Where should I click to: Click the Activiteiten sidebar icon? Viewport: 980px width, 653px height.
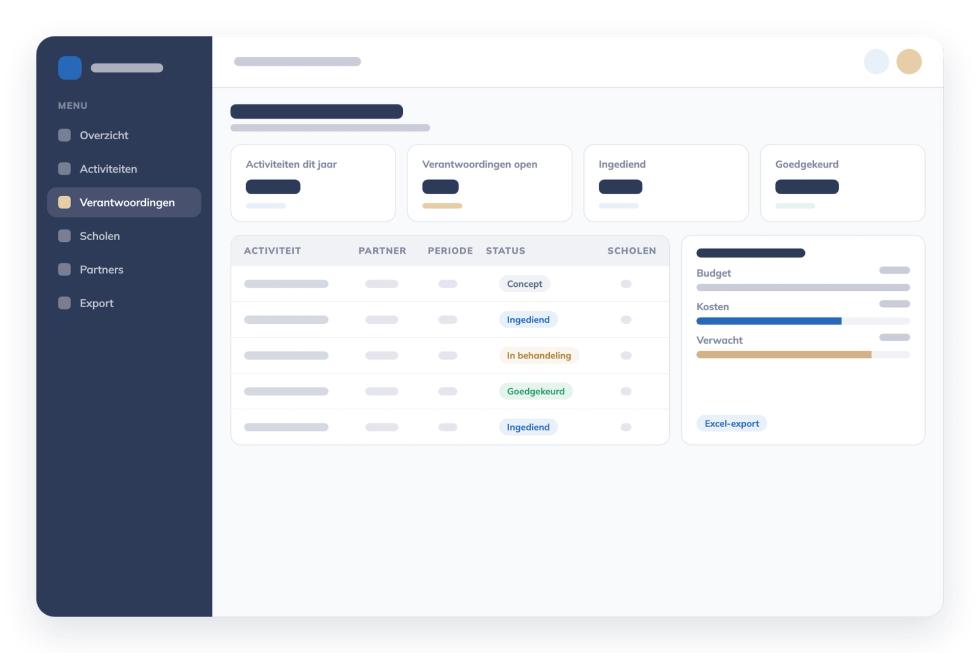[65, 168]
